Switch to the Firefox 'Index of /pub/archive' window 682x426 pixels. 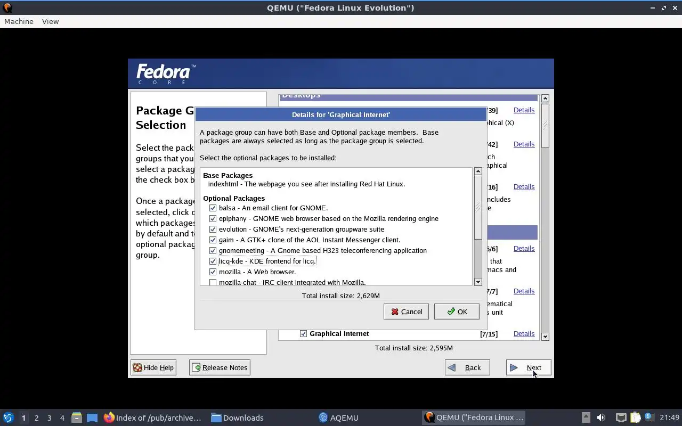[x=153, y=417]
